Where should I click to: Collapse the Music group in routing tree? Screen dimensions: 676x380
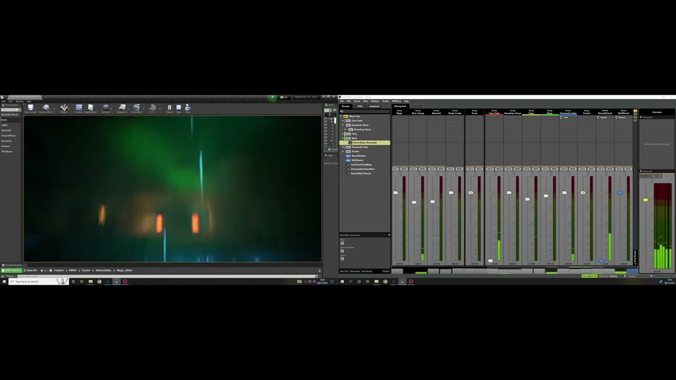pyautogui.click(x=343, y=138)
